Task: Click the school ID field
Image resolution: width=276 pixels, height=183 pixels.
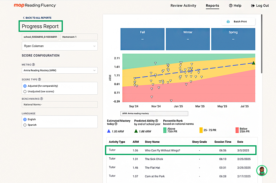Action: pos(40,37)
